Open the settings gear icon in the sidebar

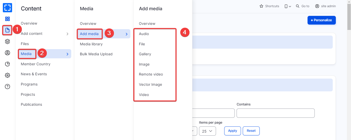[7, 75]
